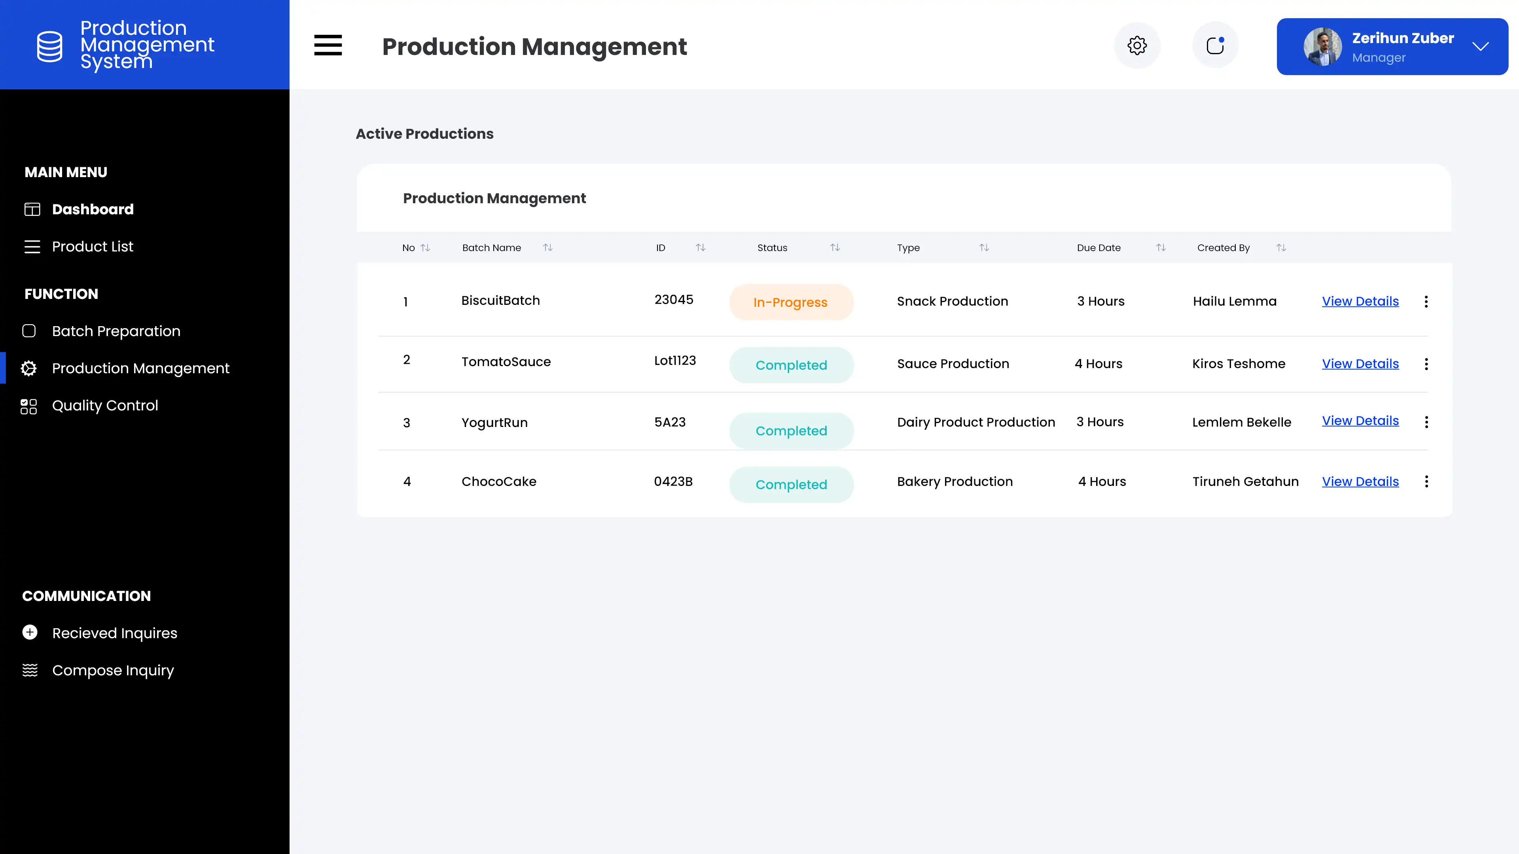Click the Dashboard sidebar icon
Image resolution: width=1519 pixels, height=854 pixels.
tap(32, 209)
